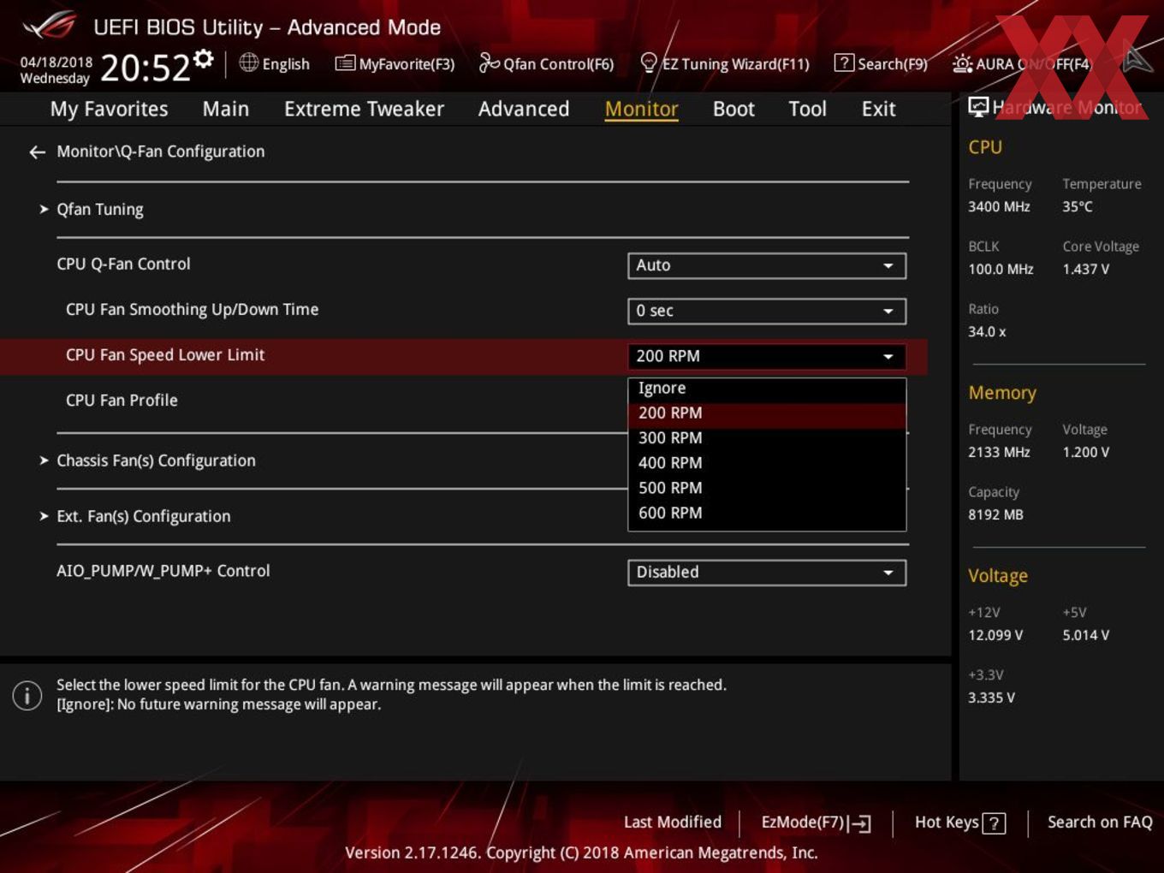This screenshot has width=1164, height=873.
Task: Launch EZ Tuning Wizard(F11)
Action: pos(724,63)
